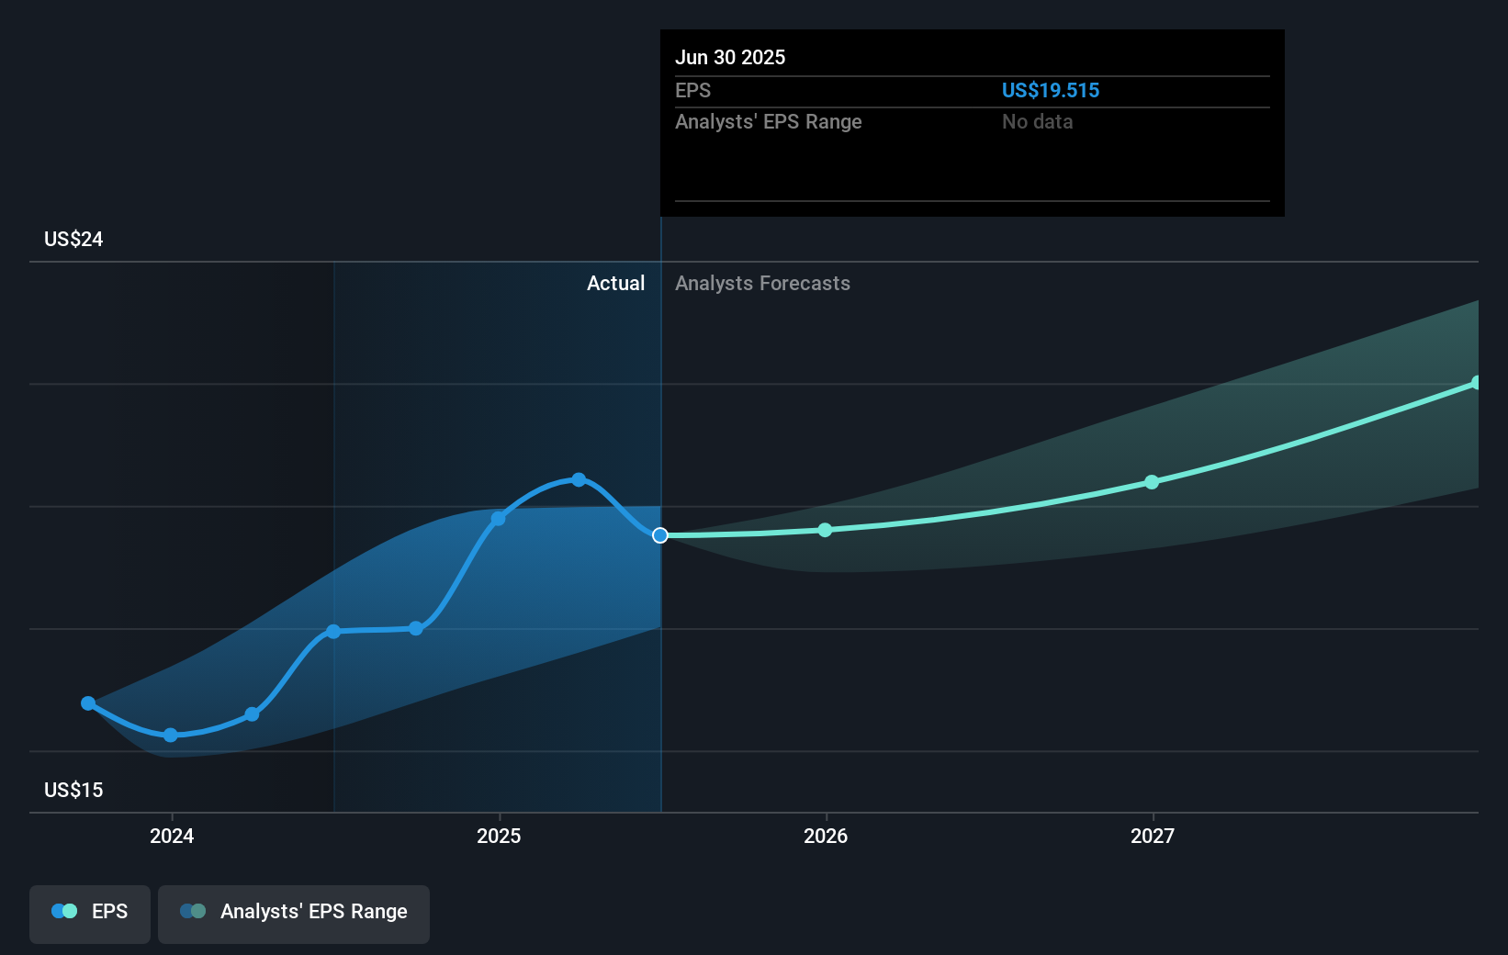This screenshot has width=1508, height=955.
Task: Toggle the EPS series in the legend
Action: click(89, 911)
